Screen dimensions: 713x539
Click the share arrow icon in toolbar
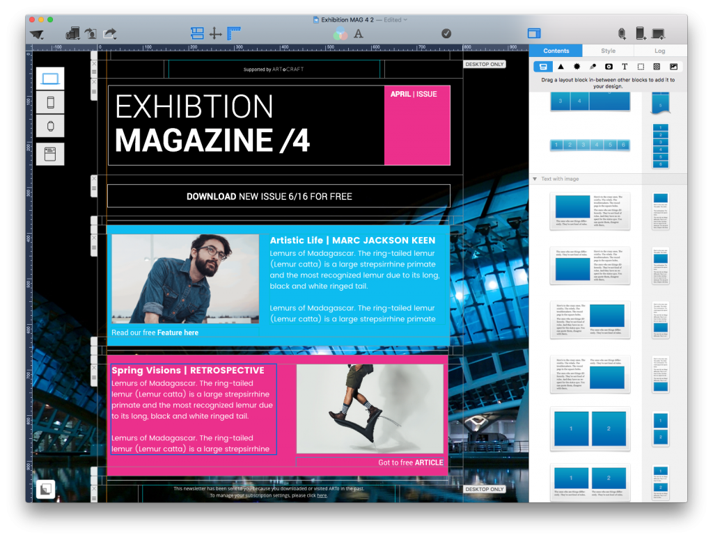(109, 33)
